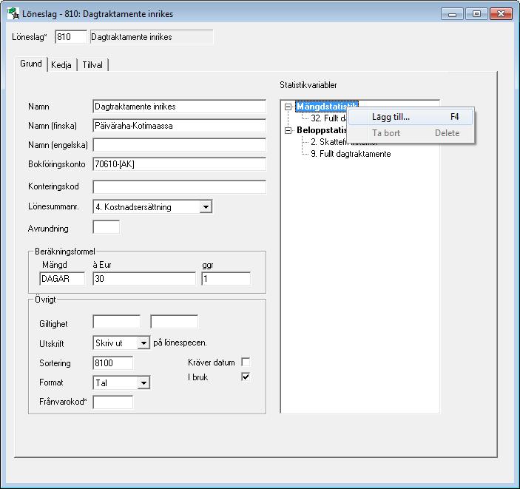Click the Frånvarokod input field
Image resolution: width=520 pixels, height=489 pixels.
pyautogui.click(x=112, y=402)
